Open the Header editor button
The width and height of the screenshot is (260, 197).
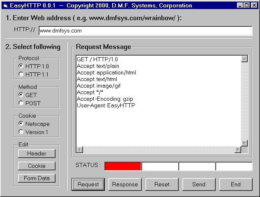(x=37, y=153)
